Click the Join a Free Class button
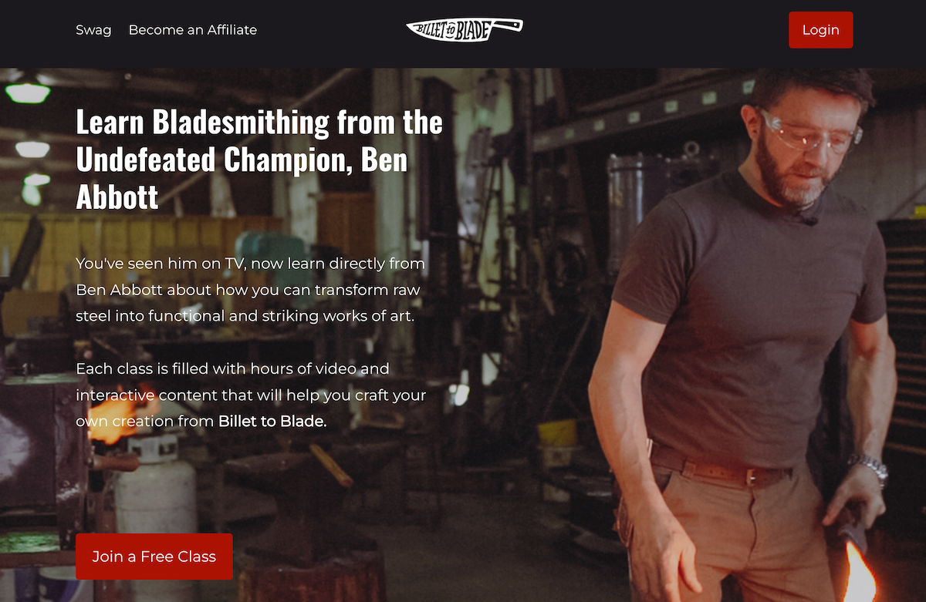926x602 pixels. pyautogui.click(x=154, y=557)
